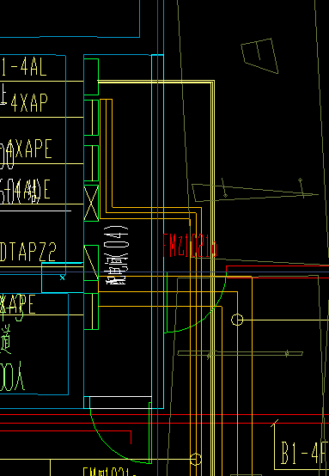Select the circle symbol near the bottom door arc
329x476 pixels.
coord(196,459)
